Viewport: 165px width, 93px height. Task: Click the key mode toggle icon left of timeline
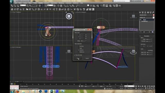[12, 84]
